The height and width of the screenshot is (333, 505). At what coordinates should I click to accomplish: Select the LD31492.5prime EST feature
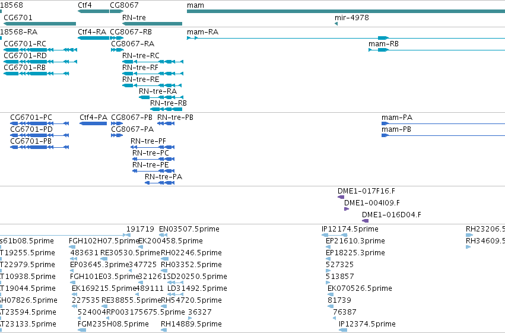click(175, 294)
